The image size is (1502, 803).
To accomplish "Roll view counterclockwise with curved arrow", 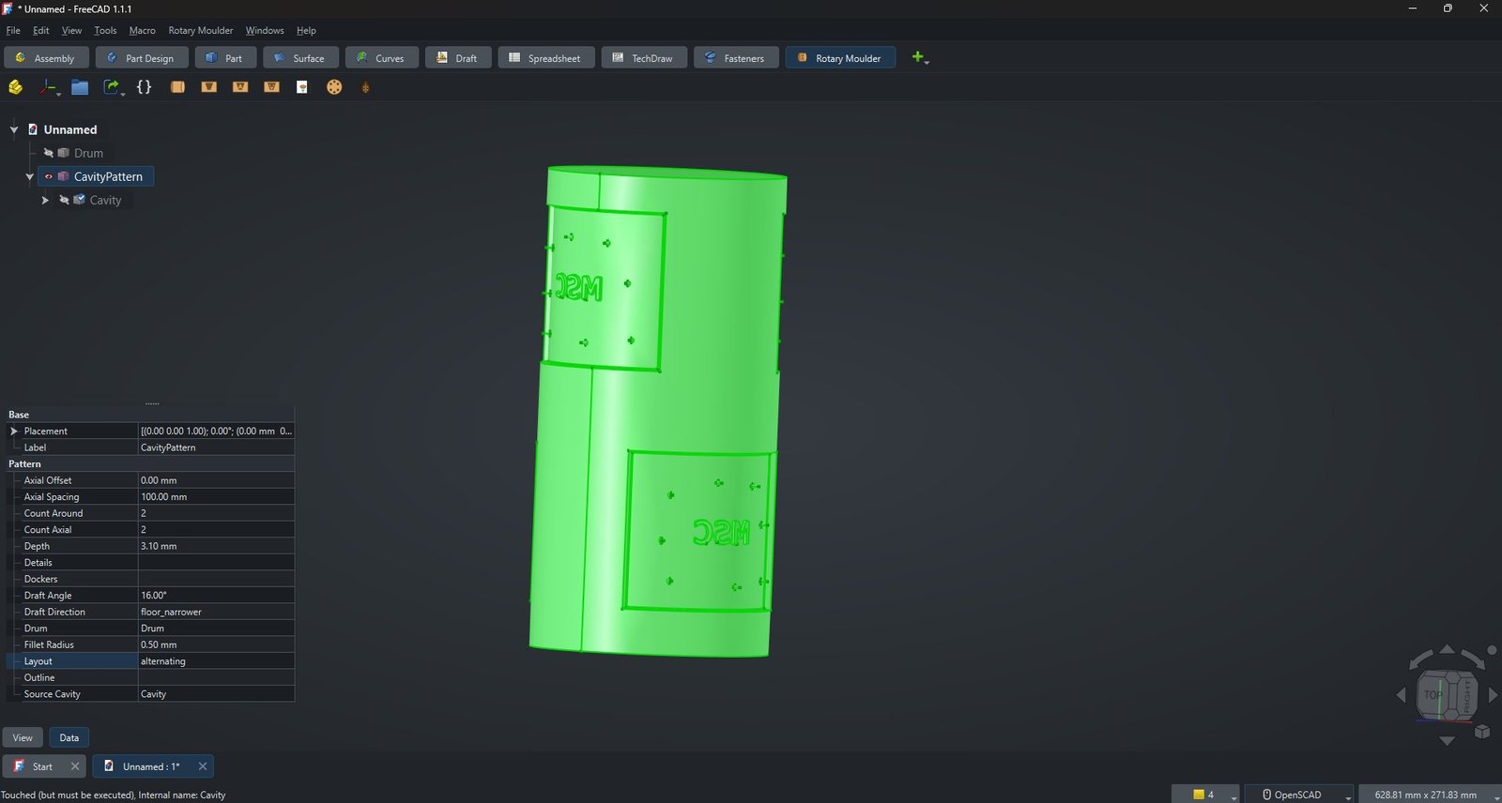I will coord(1420,659).
